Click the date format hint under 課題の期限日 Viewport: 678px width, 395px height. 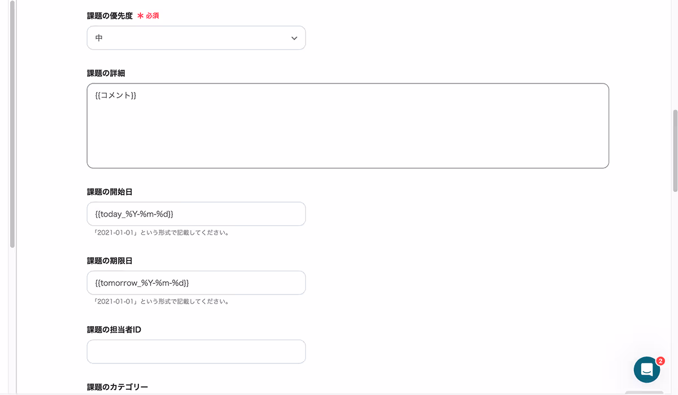click(162, 301)
